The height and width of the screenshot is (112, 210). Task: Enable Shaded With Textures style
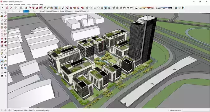click(106, 8)
